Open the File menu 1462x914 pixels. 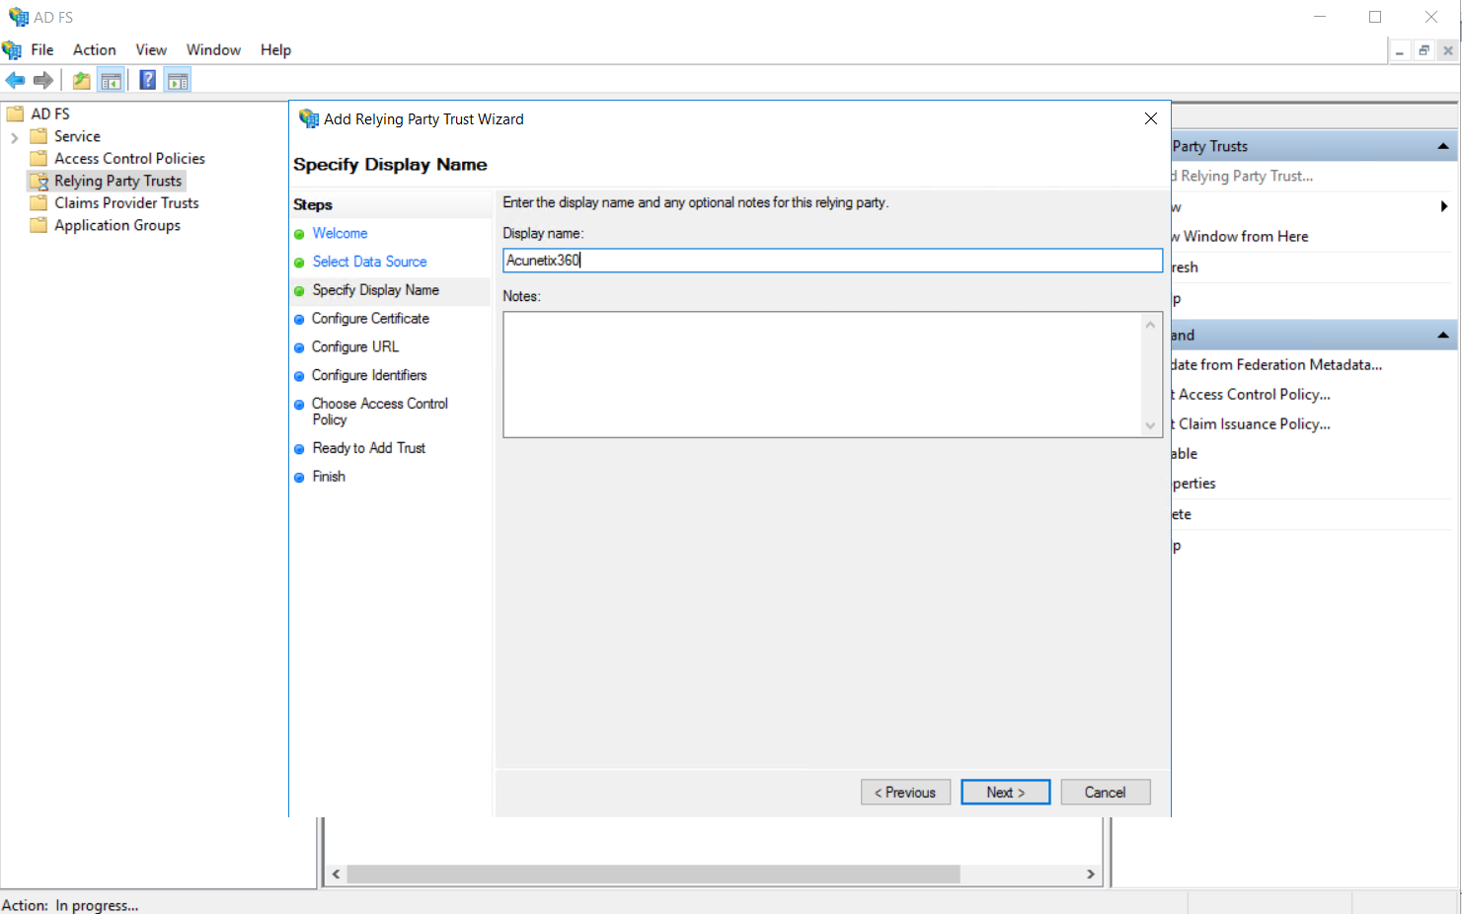coord(42,49)
